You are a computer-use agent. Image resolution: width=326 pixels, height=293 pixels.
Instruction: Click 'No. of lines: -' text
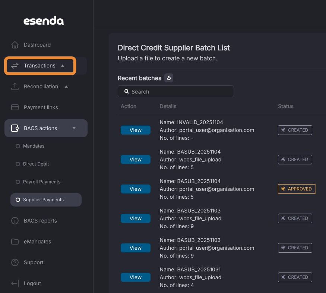(176, 138)
